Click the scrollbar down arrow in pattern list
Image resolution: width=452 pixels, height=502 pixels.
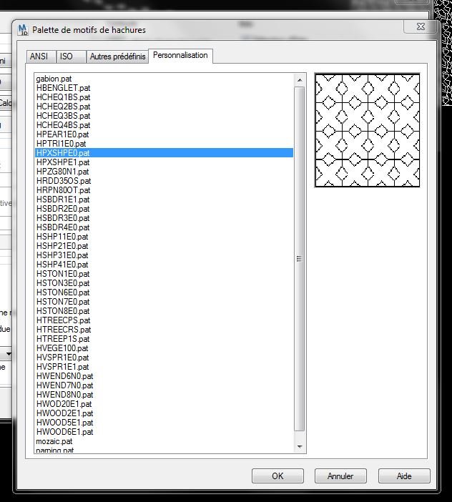pyautogui.click(x=300, y=446)
